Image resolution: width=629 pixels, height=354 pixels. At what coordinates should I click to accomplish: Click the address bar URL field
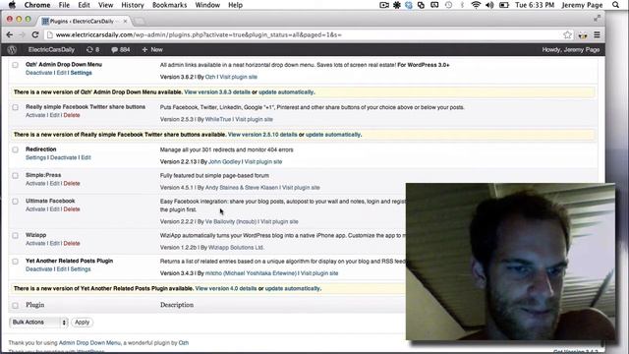click(305, 35)
